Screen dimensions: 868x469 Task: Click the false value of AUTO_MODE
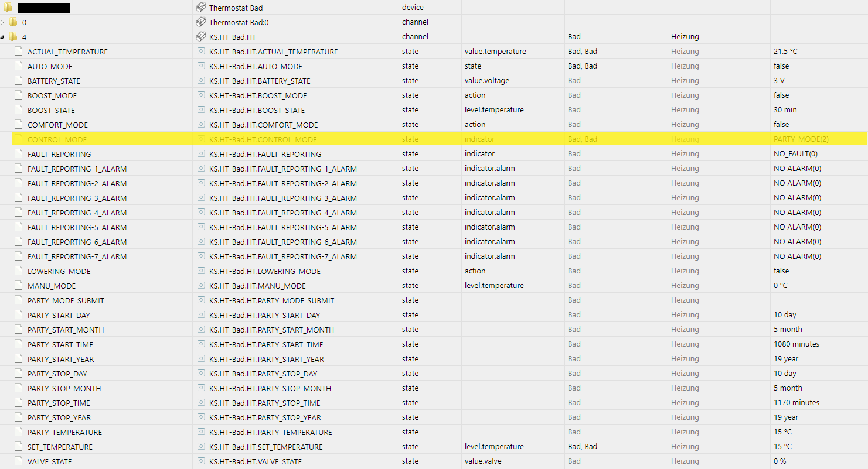pyautogui.click(x=781, y=66)
